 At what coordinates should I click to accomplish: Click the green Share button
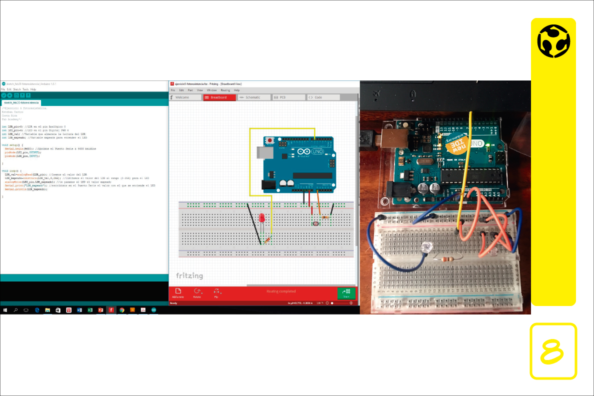point(346,293)
